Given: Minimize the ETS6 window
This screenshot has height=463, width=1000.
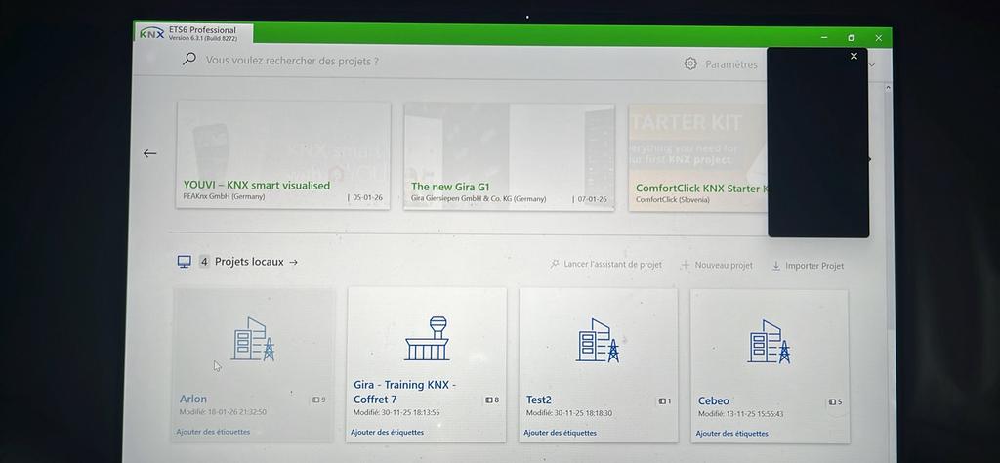Looking at the screenshot, I should [x=824, y=38].
